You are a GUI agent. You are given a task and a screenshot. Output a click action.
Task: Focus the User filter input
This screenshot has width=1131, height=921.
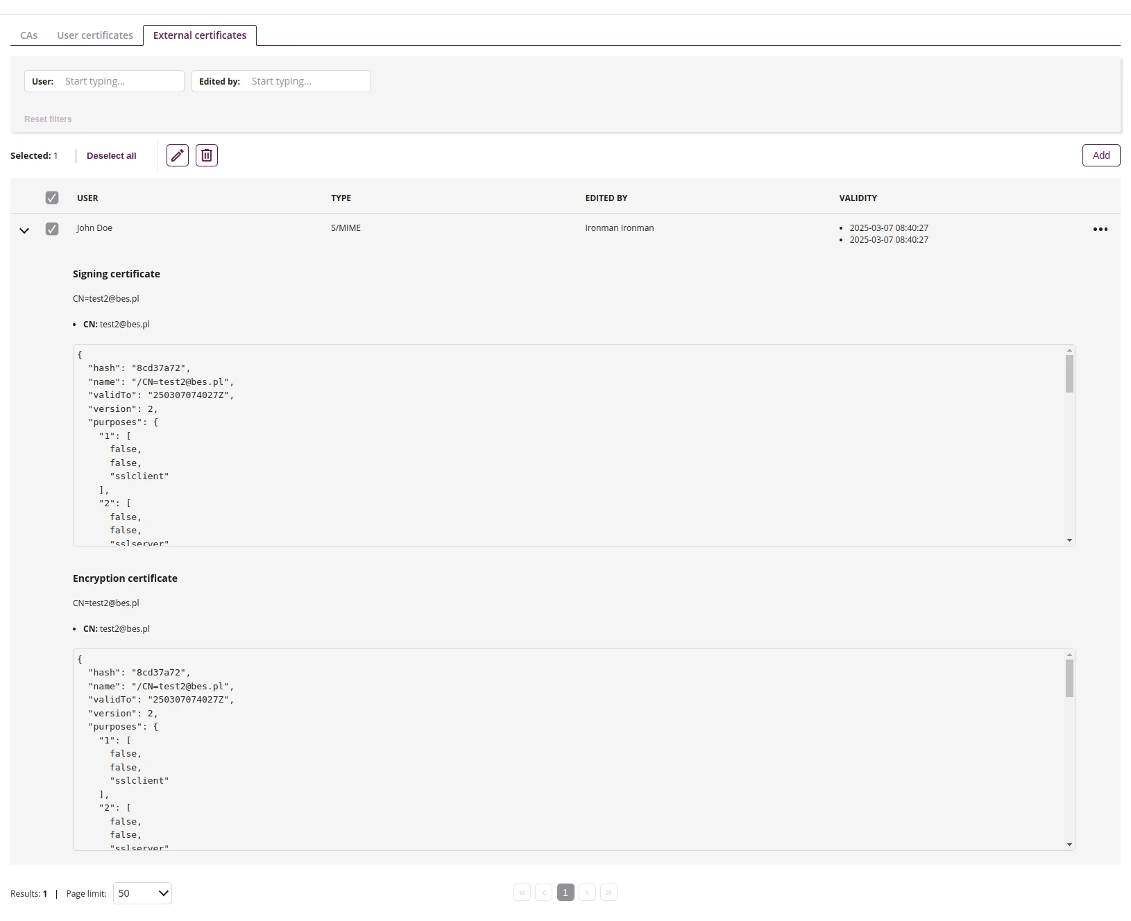[x=121, y=81]
